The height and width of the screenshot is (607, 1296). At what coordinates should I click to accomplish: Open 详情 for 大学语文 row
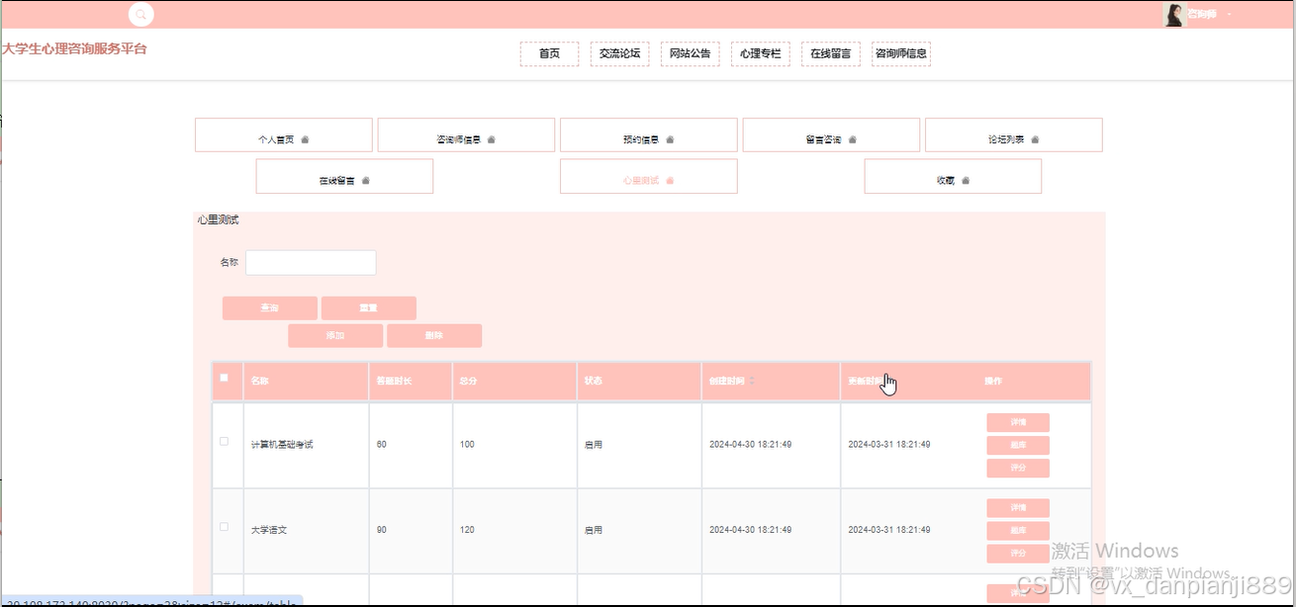click(1018, 507)
